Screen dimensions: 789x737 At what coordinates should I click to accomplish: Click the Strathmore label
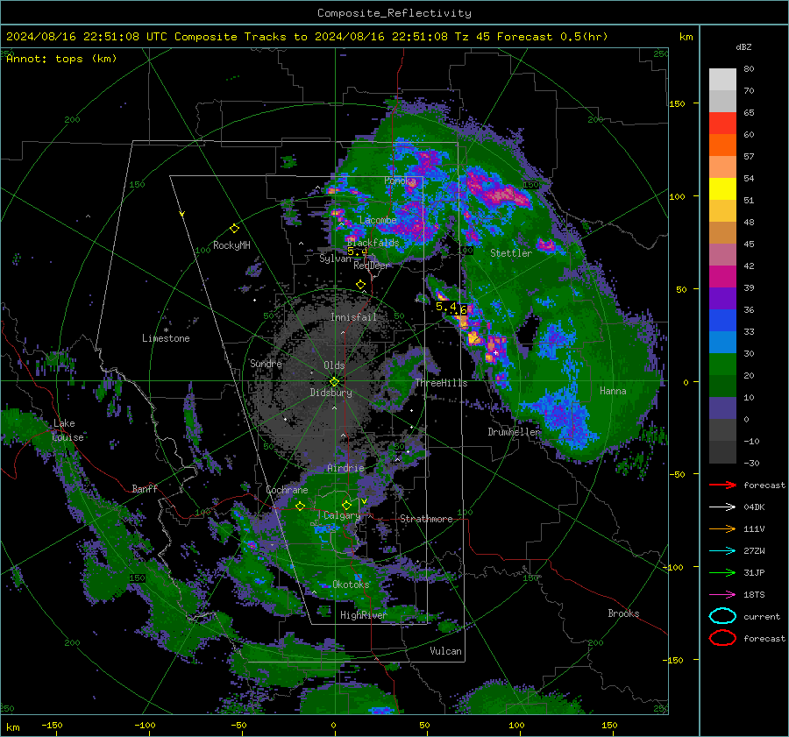(x=426, y=519)
